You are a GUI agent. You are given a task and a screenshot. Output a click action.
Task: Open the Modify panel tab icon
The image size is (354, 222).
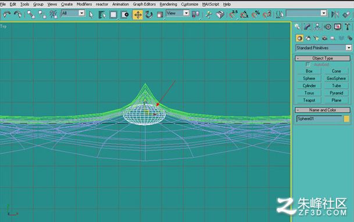[307, 27]
